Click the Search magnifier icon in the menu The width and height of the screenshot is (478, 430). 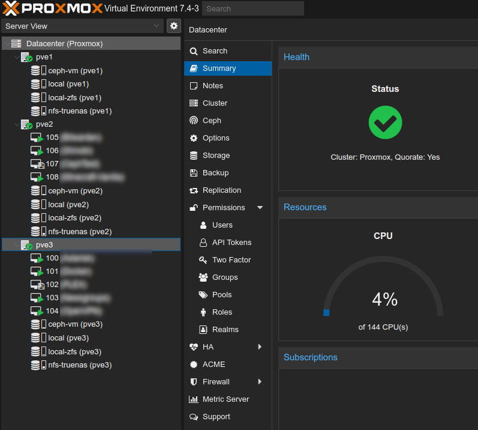[x=194, y=51]
